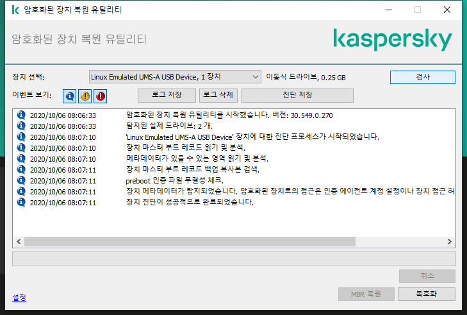
Task: Toggle the information events filter icon
Action: click(69, 96)
